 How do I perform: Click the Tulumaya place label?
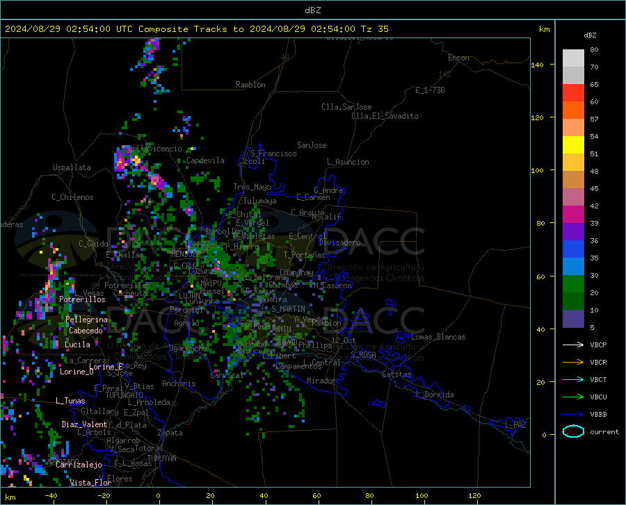pos(260,201)
